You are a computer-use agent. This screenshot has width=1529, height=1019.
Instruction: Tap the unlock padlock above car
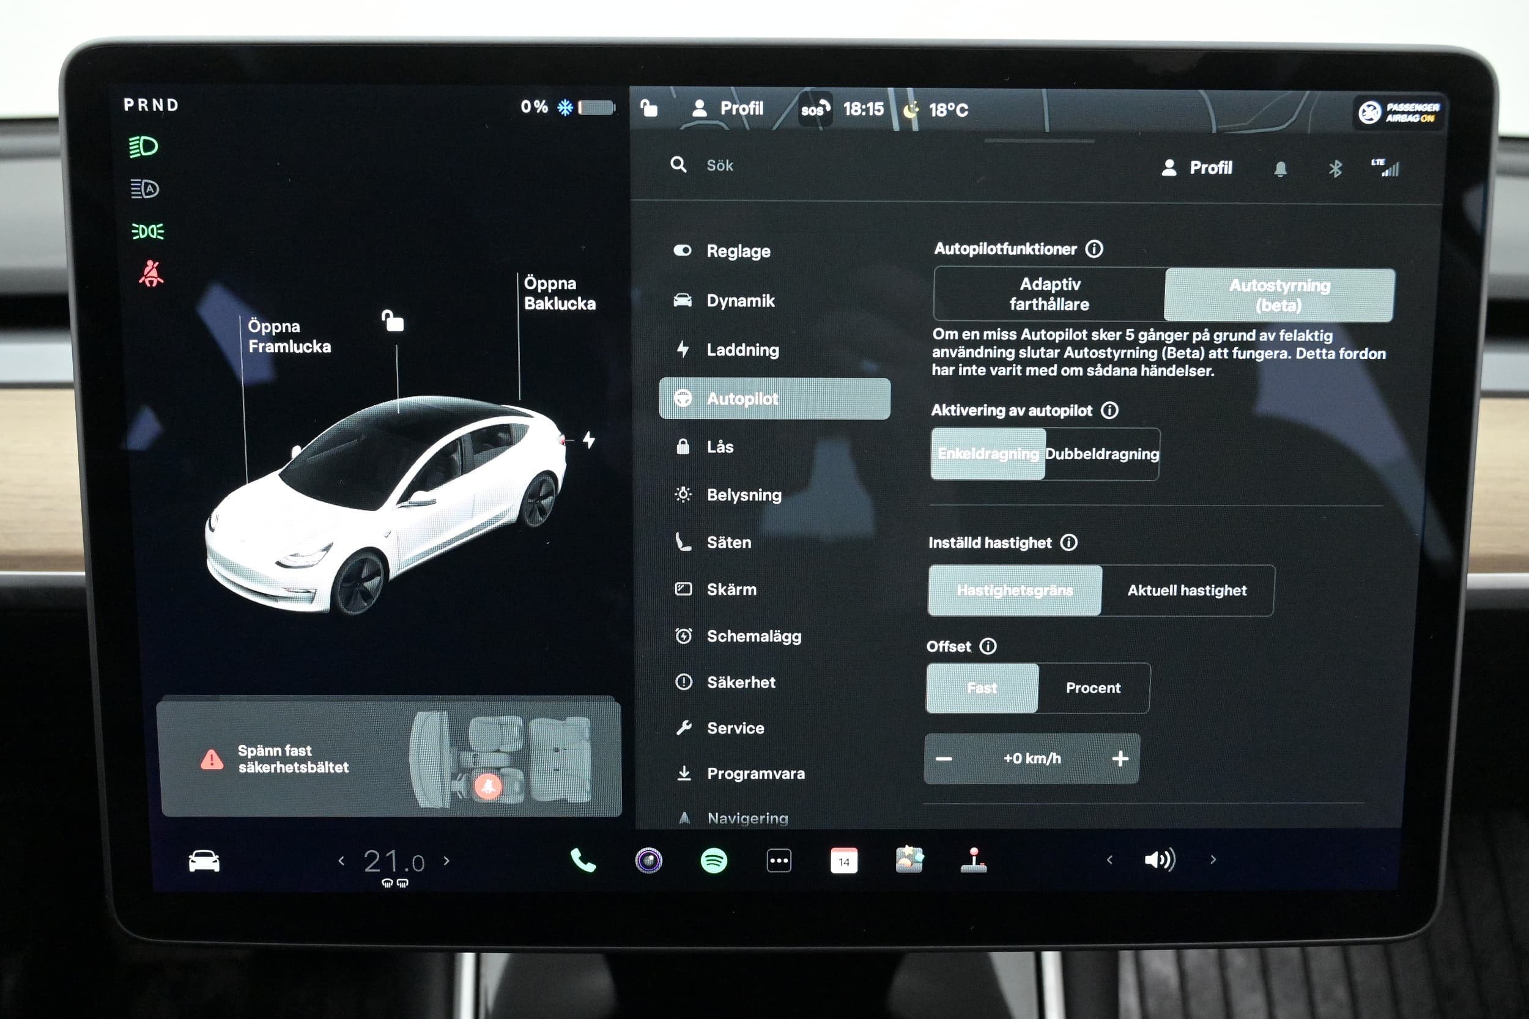(x=393, y=320)
